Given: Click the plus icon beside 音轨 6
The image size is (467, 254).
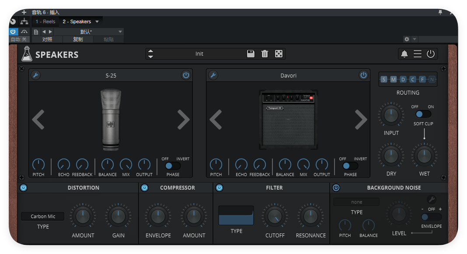Looking at the screenshot, I should coord(24,12).
